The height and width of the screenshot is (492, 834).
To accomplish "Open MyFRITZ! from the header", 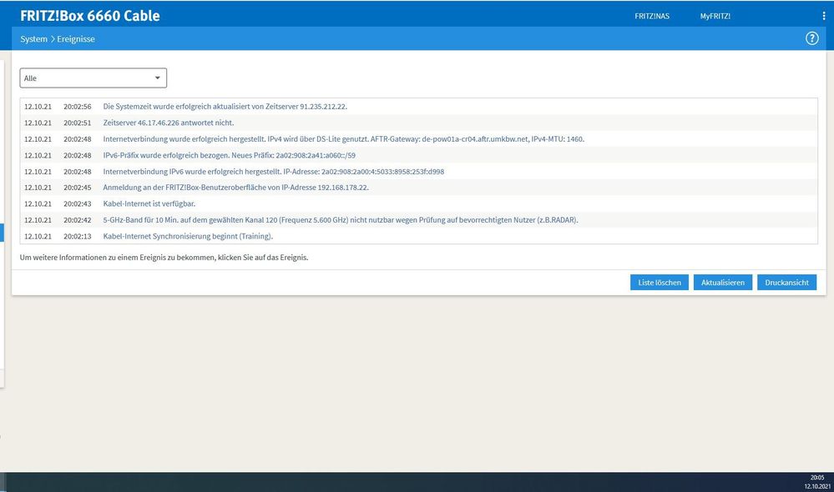I will pos(715,16).
